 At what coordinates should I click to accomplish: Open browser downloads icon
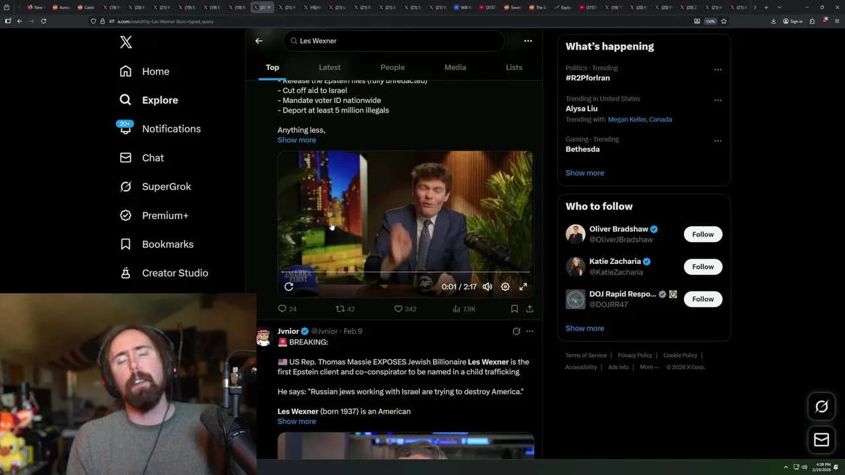click(x=774, y=21)
